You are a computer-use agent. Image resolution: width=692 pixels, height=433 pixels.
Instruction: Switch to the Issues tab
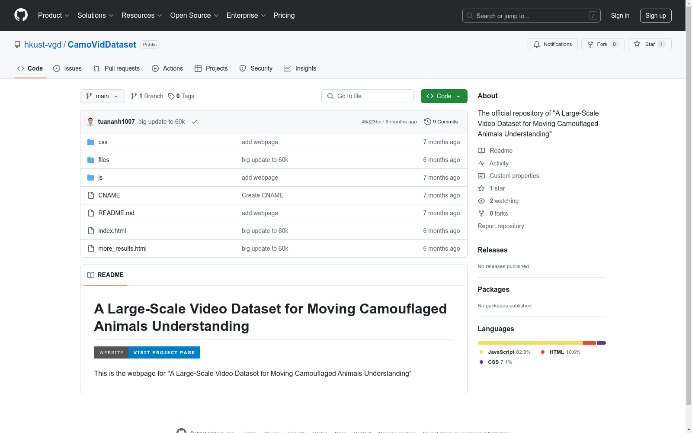click(67, 68)
